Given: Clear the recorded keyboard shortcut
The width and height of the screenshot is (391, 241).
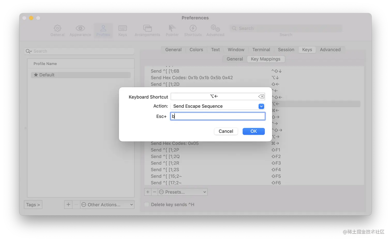Looking at the screenshot, I should 261,97.
